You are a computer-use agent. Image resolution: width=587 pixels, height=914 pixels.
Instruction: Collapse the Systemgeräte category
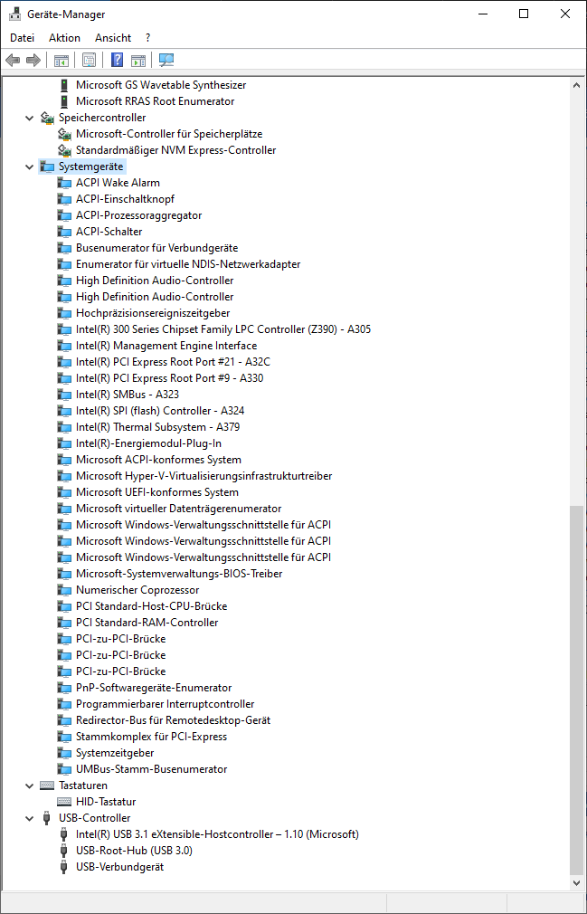[30, 167]
